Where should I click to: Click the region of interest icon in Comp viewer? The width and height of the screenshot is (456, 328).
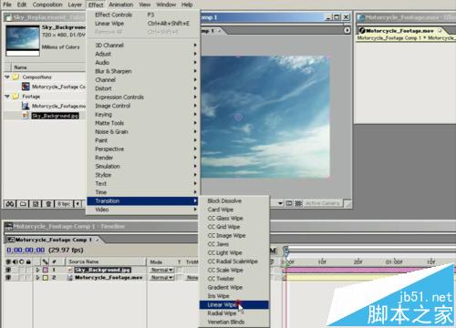[x=289, y=203]
